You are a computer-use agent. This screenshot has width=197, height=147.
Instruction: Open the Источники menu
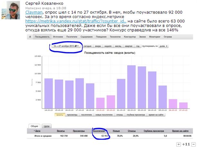pos(58,37)
